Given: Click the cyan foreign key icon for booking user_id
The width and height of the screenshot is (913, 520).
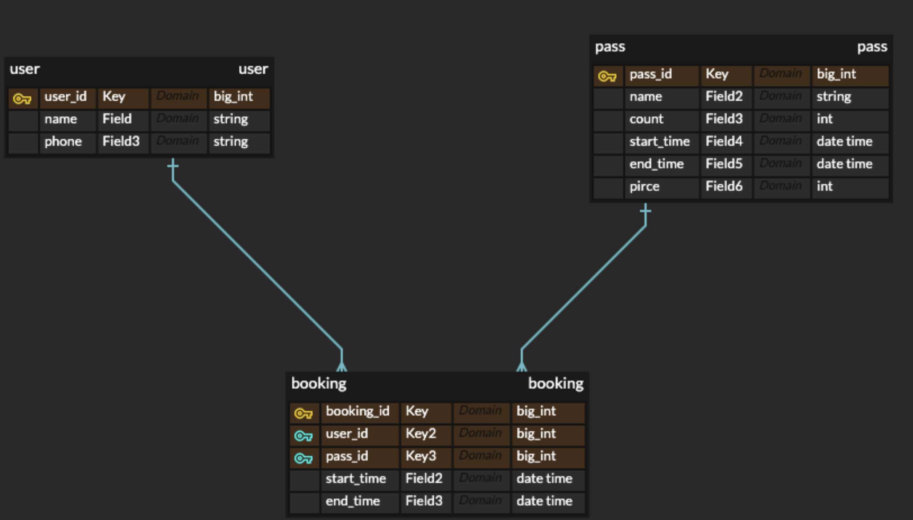Looking at the screenshot, I should [303, 436].
